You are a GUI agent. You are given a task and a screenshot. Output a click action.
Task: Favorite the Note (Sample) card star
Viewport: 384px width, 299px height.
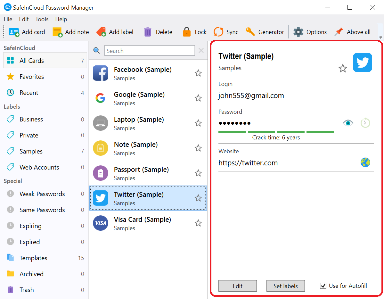tap(198, 148)
